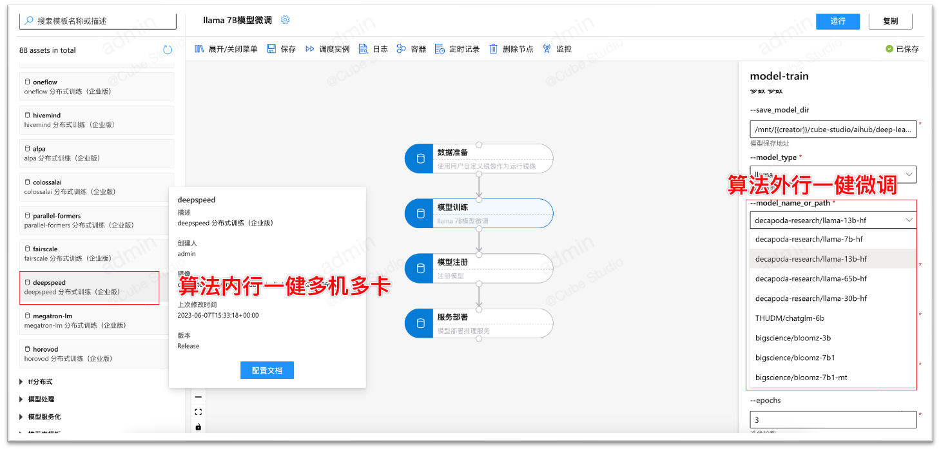
Task: Toggle 展开/关闭菜单 in the toolbar
Action: [x=199, y=49]
